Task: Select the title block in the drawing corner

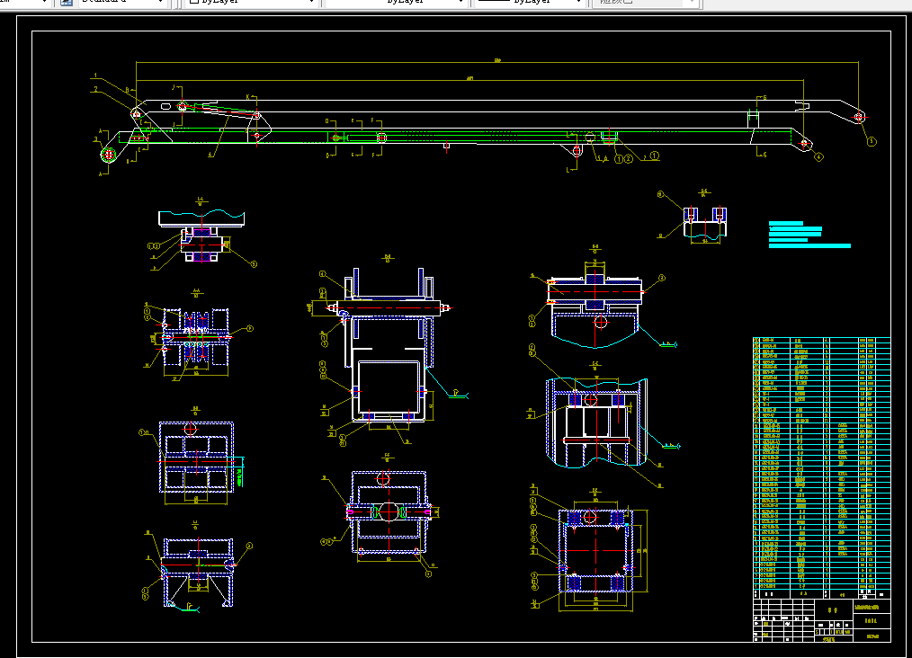Action: [x=822, y=620]
